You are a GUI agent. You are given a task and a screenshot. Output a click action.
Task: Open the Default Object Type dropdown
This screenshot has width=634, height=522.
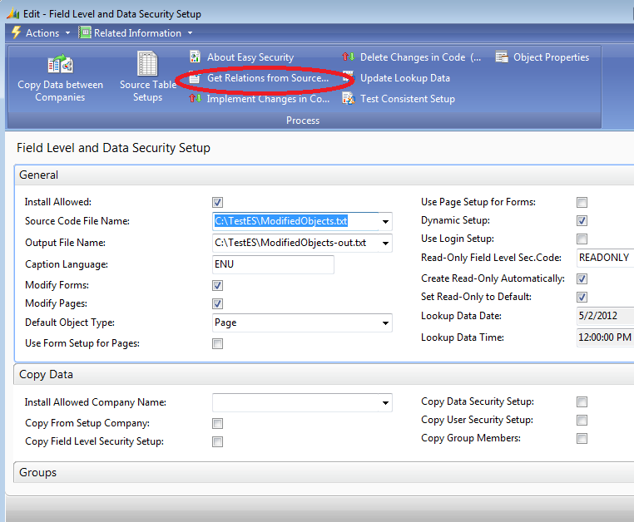[385, 323]
